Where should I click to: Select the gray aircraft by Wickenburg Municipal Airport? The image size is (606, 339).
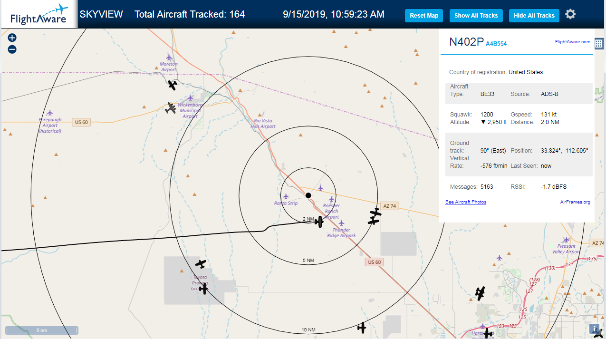point(171,108)
